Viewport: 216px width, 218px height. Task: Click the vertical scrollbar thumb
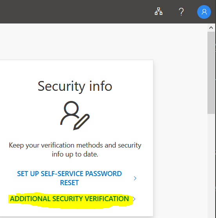211,73
